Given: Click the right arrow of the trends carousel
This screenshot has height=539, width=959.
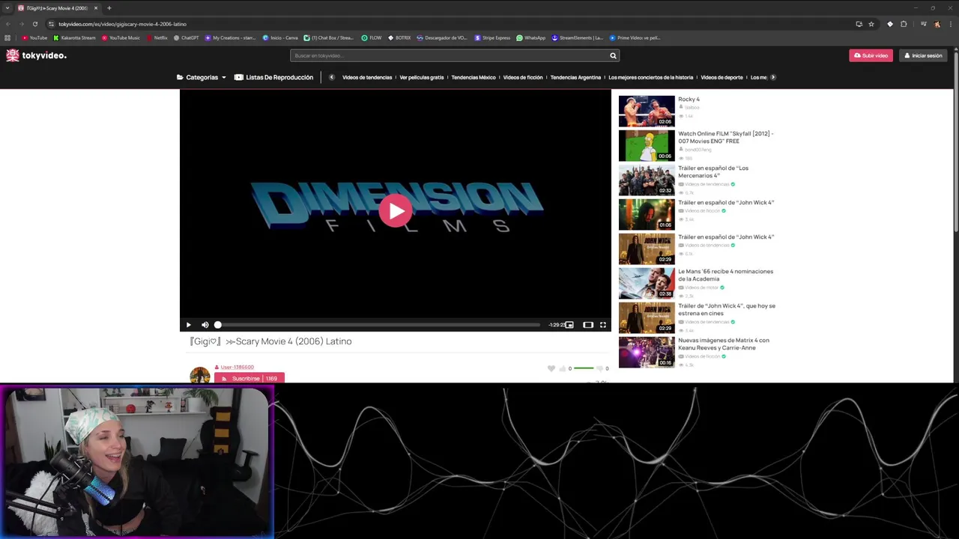Looking at the screenshot, I should [x=773, y=77].
